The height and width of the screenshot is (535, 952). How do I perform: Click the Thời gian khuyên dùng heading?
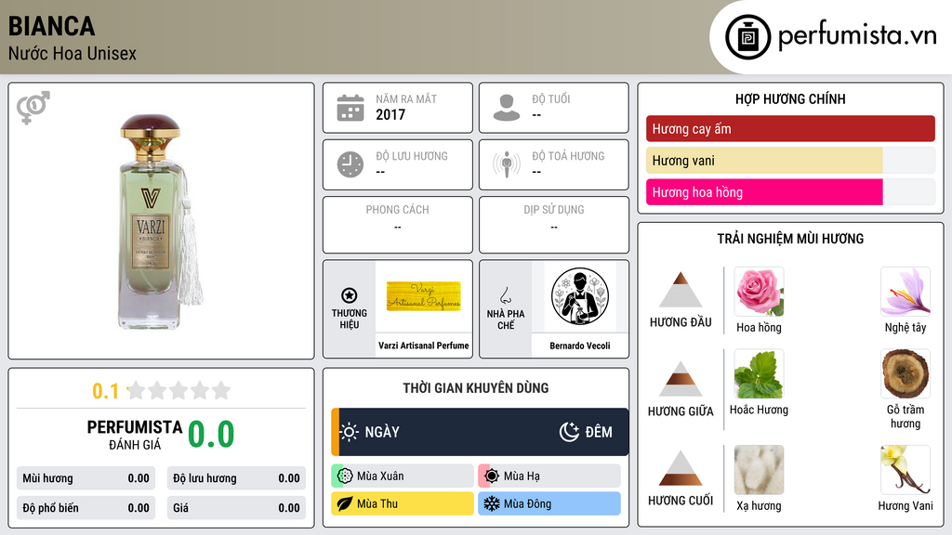coord(476,387)
